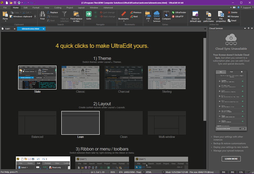
Task: Select the Balanced layout thumbnail
Action: coord(37,123)
